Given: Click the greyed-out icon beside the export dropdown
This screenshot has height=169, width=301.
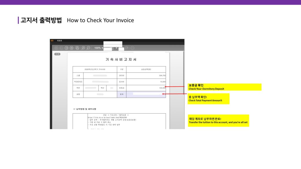Looking at the screenshot, I should pyautogui.click(x=127, y=48).
